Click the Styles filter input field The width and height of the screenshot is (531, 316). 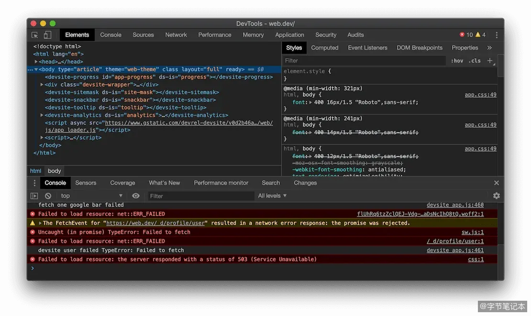(x=364, y=61)
